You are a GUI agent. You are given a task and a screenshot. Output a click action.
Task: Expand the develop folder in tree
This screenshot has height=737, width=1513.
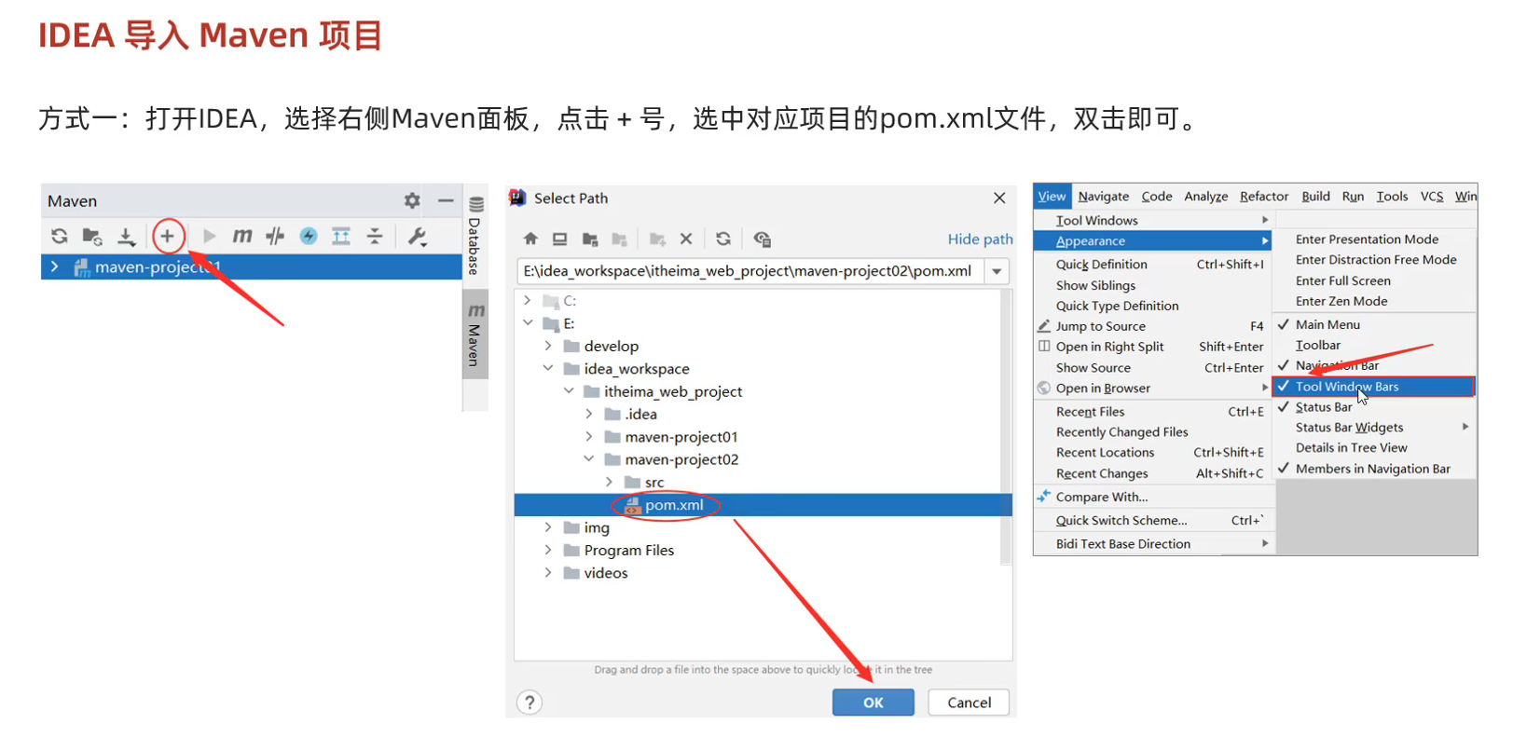coord(548,346)
